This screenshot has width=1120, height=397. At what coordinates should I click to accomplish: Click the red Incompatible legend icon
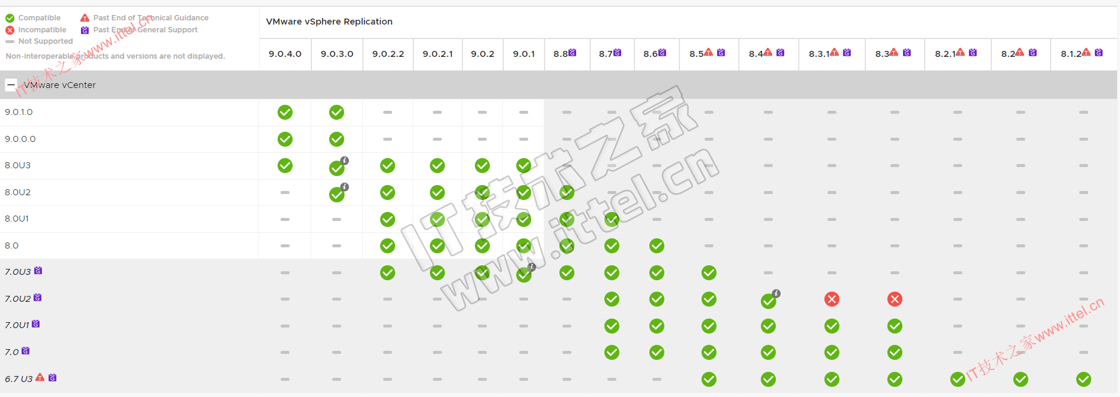pyautogui.click(x=10, y=30)
